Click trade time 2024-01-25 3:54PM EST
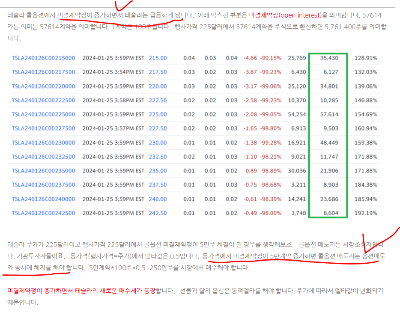 (x=113, y=72)
